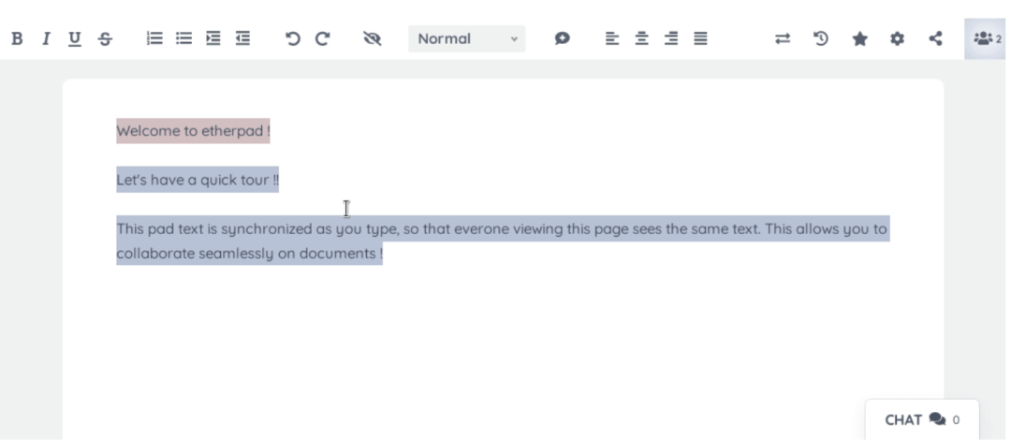Insert an unordered bullet list
The height and width of the screenshot is (441, 1011).
183,38
